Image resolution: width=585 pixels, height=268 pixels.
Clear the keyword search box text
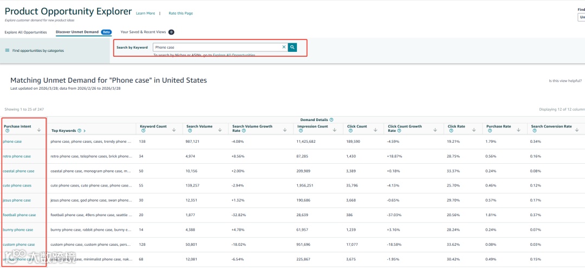tap(283, 48)
